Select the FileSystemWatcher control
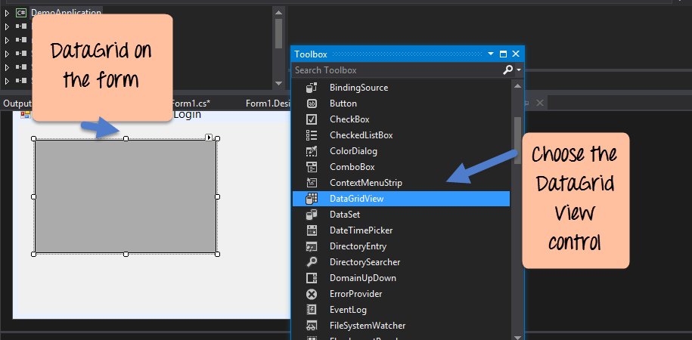The image size is (692, 340). (367, 326)
